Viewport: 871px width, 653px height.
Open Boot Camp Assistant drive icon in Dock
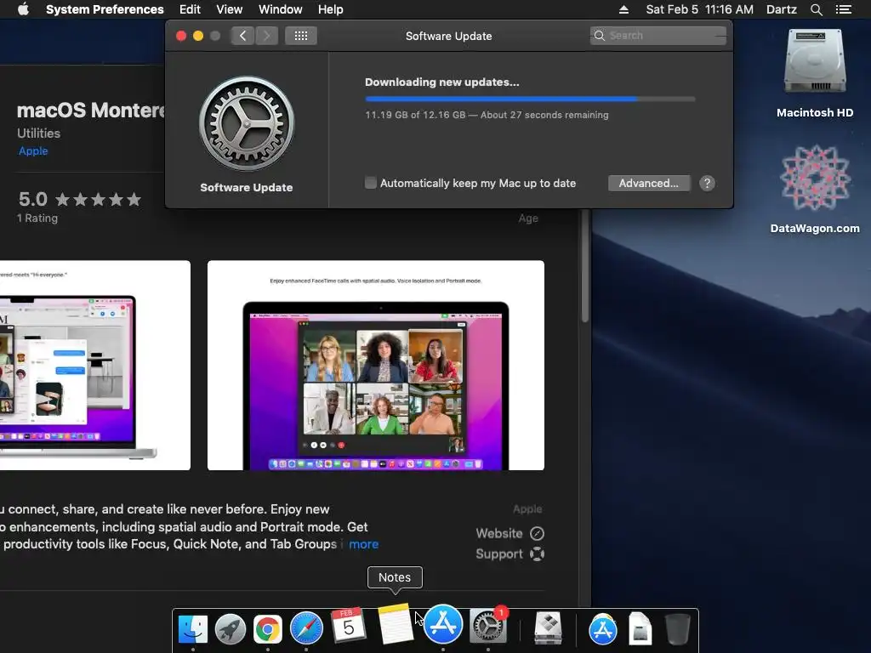(549, 628)
